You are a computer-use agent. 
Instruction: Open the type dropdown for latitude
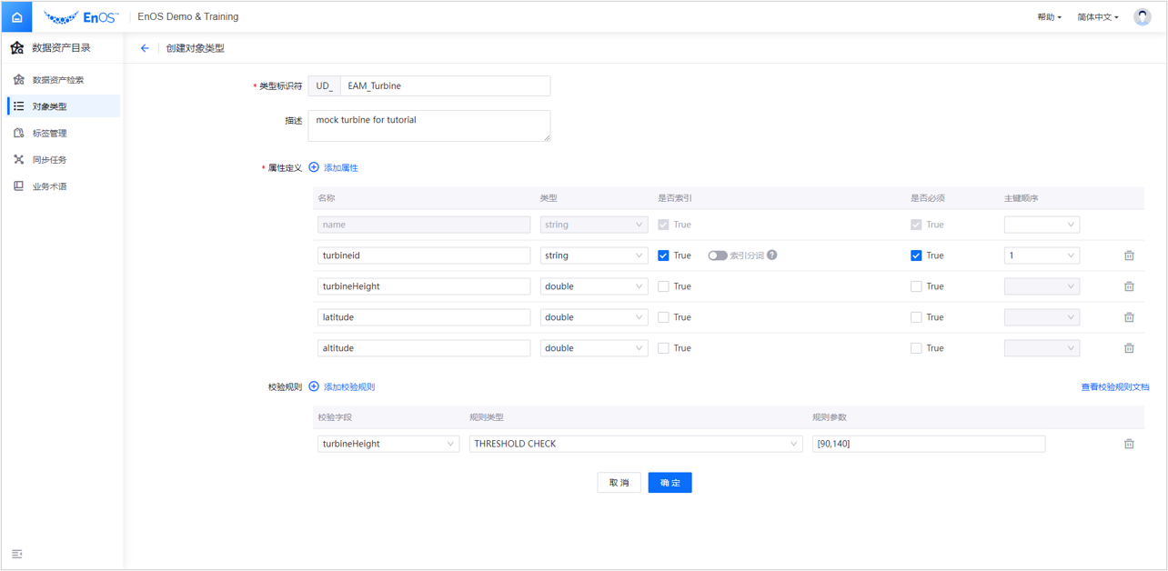[593, 317]
